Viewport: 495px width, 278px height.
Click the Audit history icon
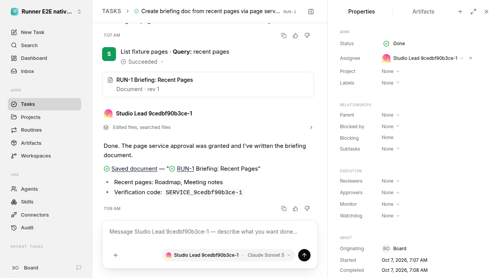[14, 228]
